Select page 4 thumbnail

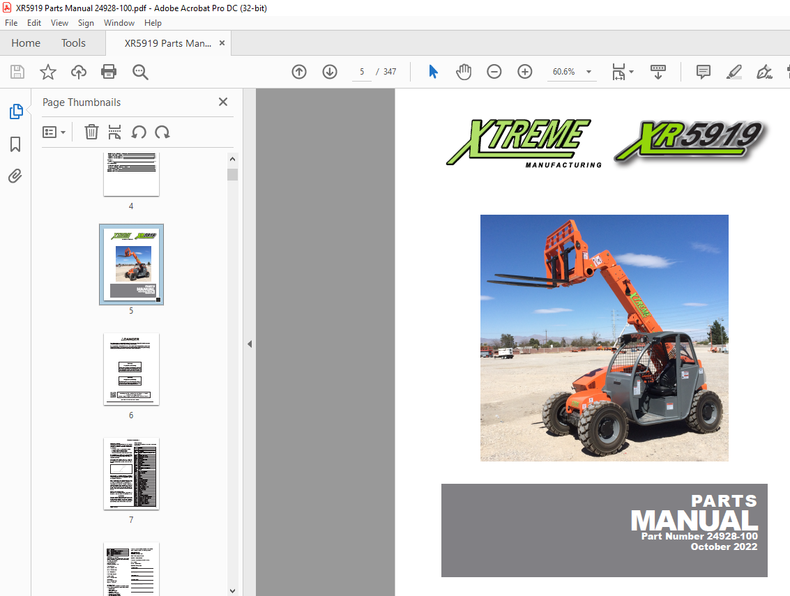[x=132, y=174]
